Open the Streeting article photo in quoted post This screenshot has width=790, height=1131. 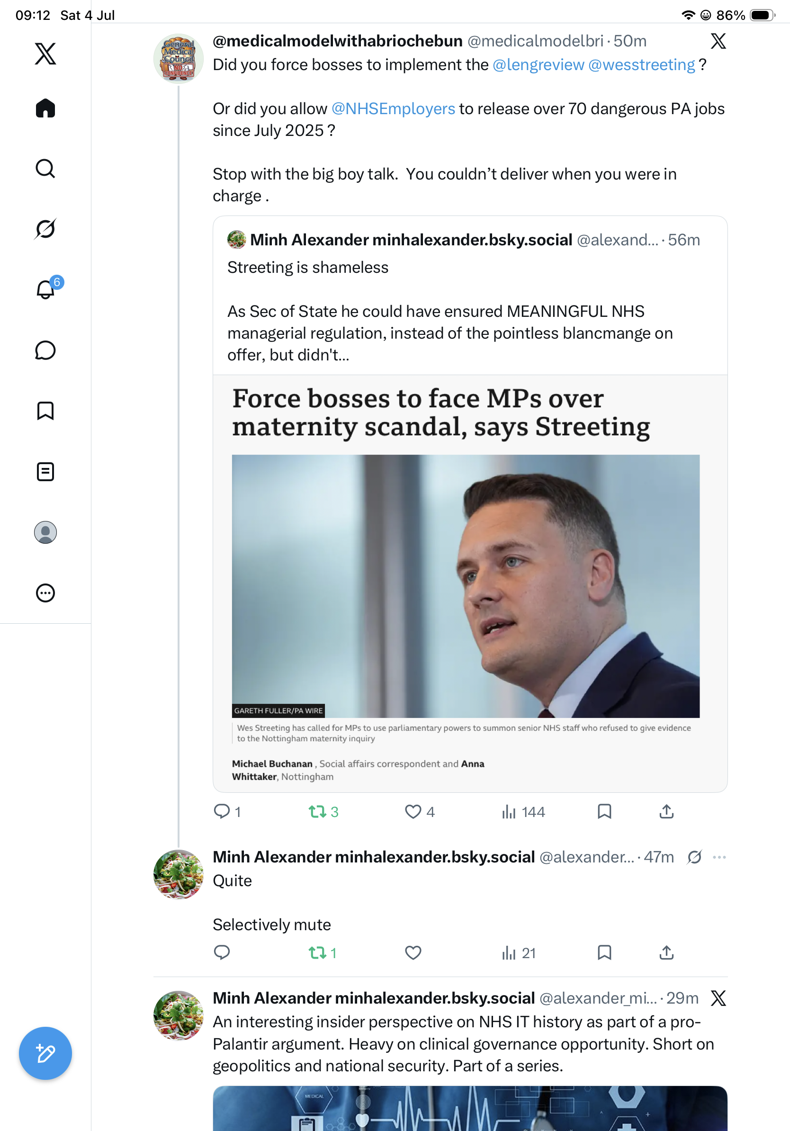pyautogui.click(x=466, y=586)
